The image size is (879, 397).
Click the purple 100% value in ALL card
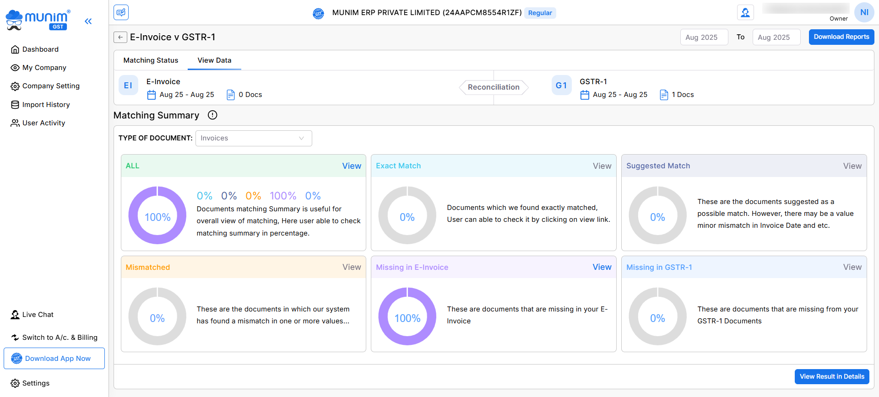coord(283,196)
